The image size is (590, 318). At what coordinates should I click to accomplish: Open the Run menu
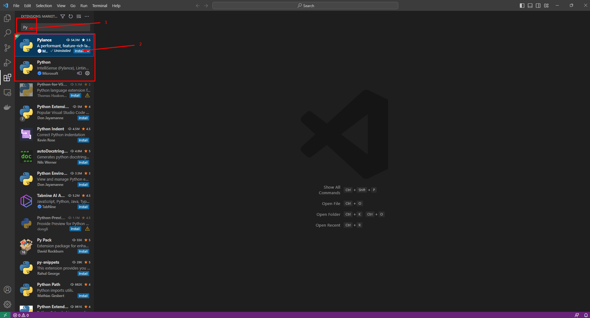(84, 6)
